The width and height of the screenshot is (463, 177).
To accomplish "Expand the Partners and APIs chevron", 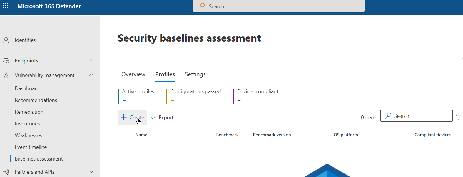I will (91, 172).
